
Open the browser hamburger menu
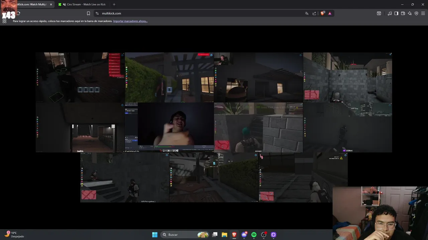click(x=423, y=13)
